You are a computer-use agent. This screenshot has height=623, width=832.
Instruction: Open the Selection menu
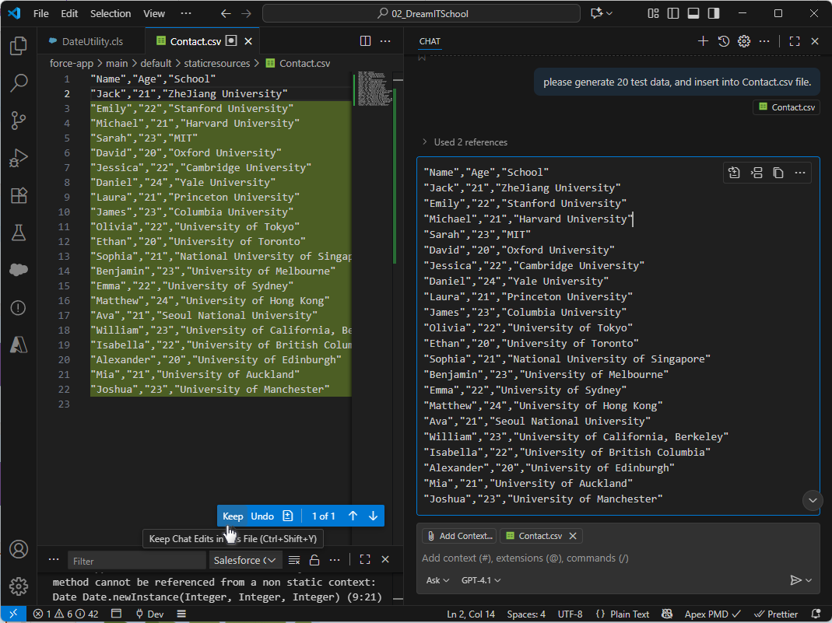tap(111, 13)
